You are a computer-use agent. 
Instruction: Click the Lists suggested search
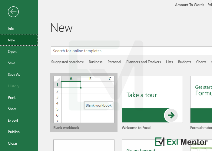(x=169, y=62)
